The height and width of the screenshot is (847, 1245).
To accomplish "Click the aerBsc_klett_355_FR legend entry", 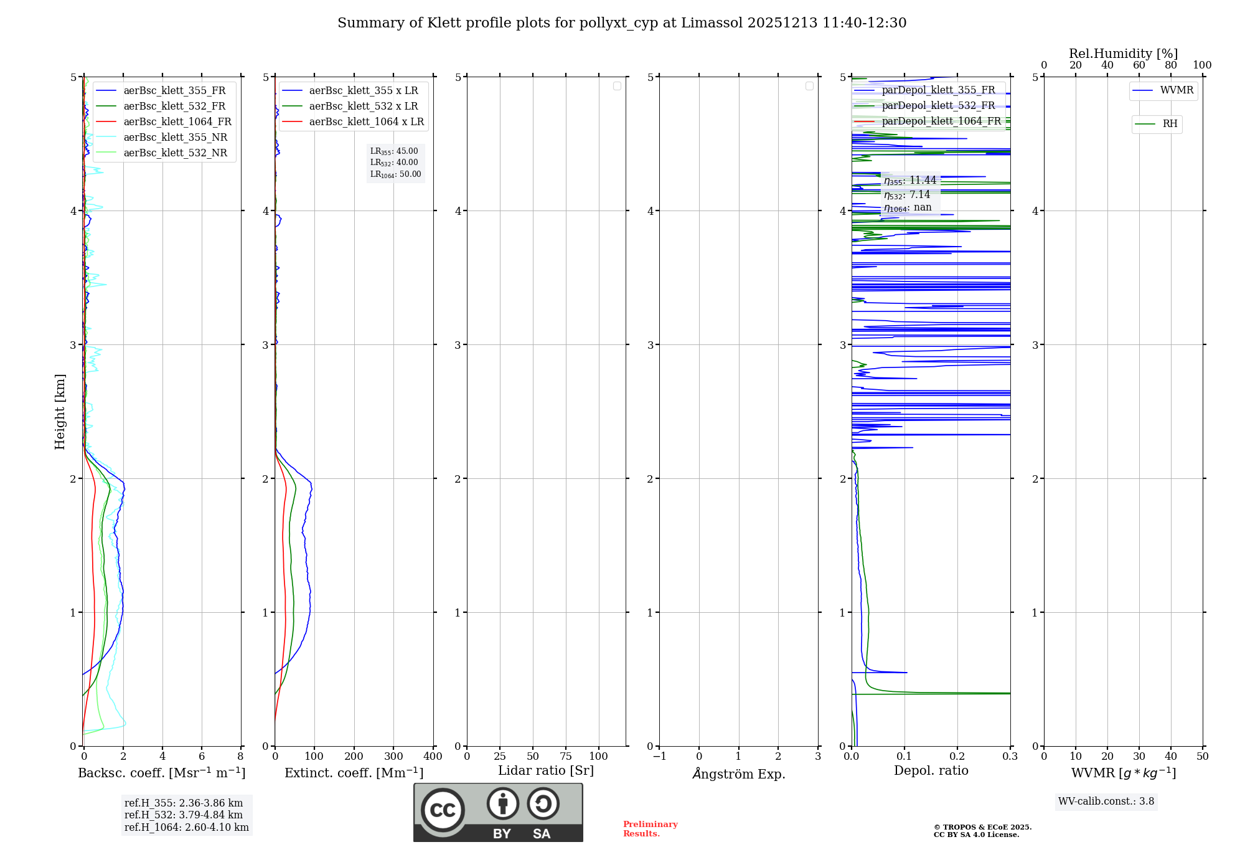I will click(174, 91).
